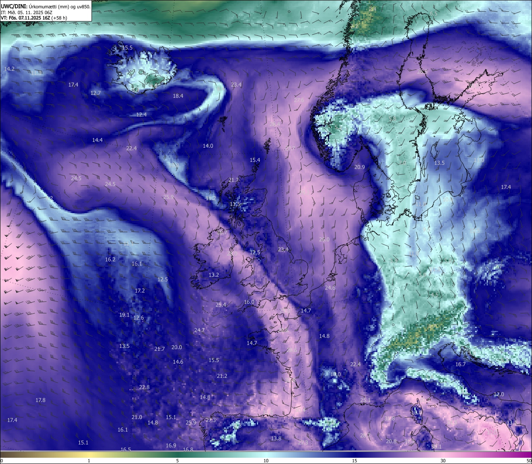Click the 22.8 value label
532x464 pixels.
tap(144, 387)
